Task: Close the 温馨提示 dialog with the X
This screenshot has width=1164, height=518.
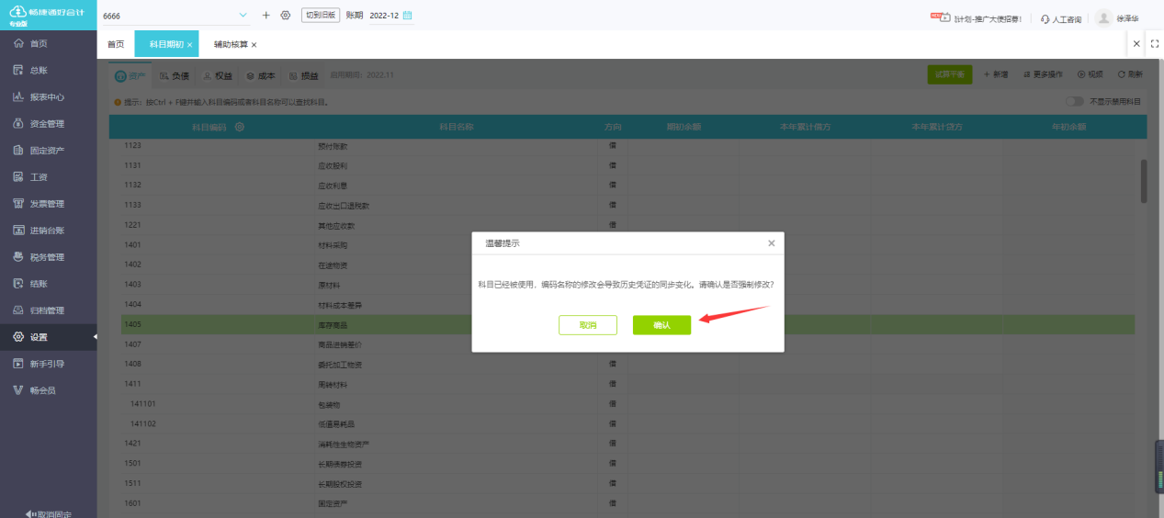Action: (x=771, y=243)
